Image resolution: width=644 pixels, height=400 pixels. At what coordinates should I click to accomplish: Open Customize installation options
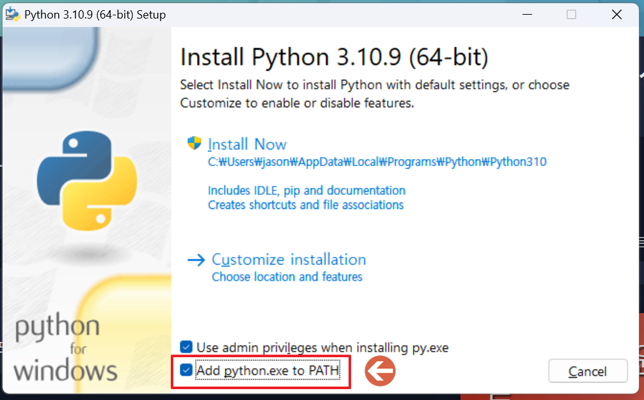pyautogui.click(x=288, y=259)
